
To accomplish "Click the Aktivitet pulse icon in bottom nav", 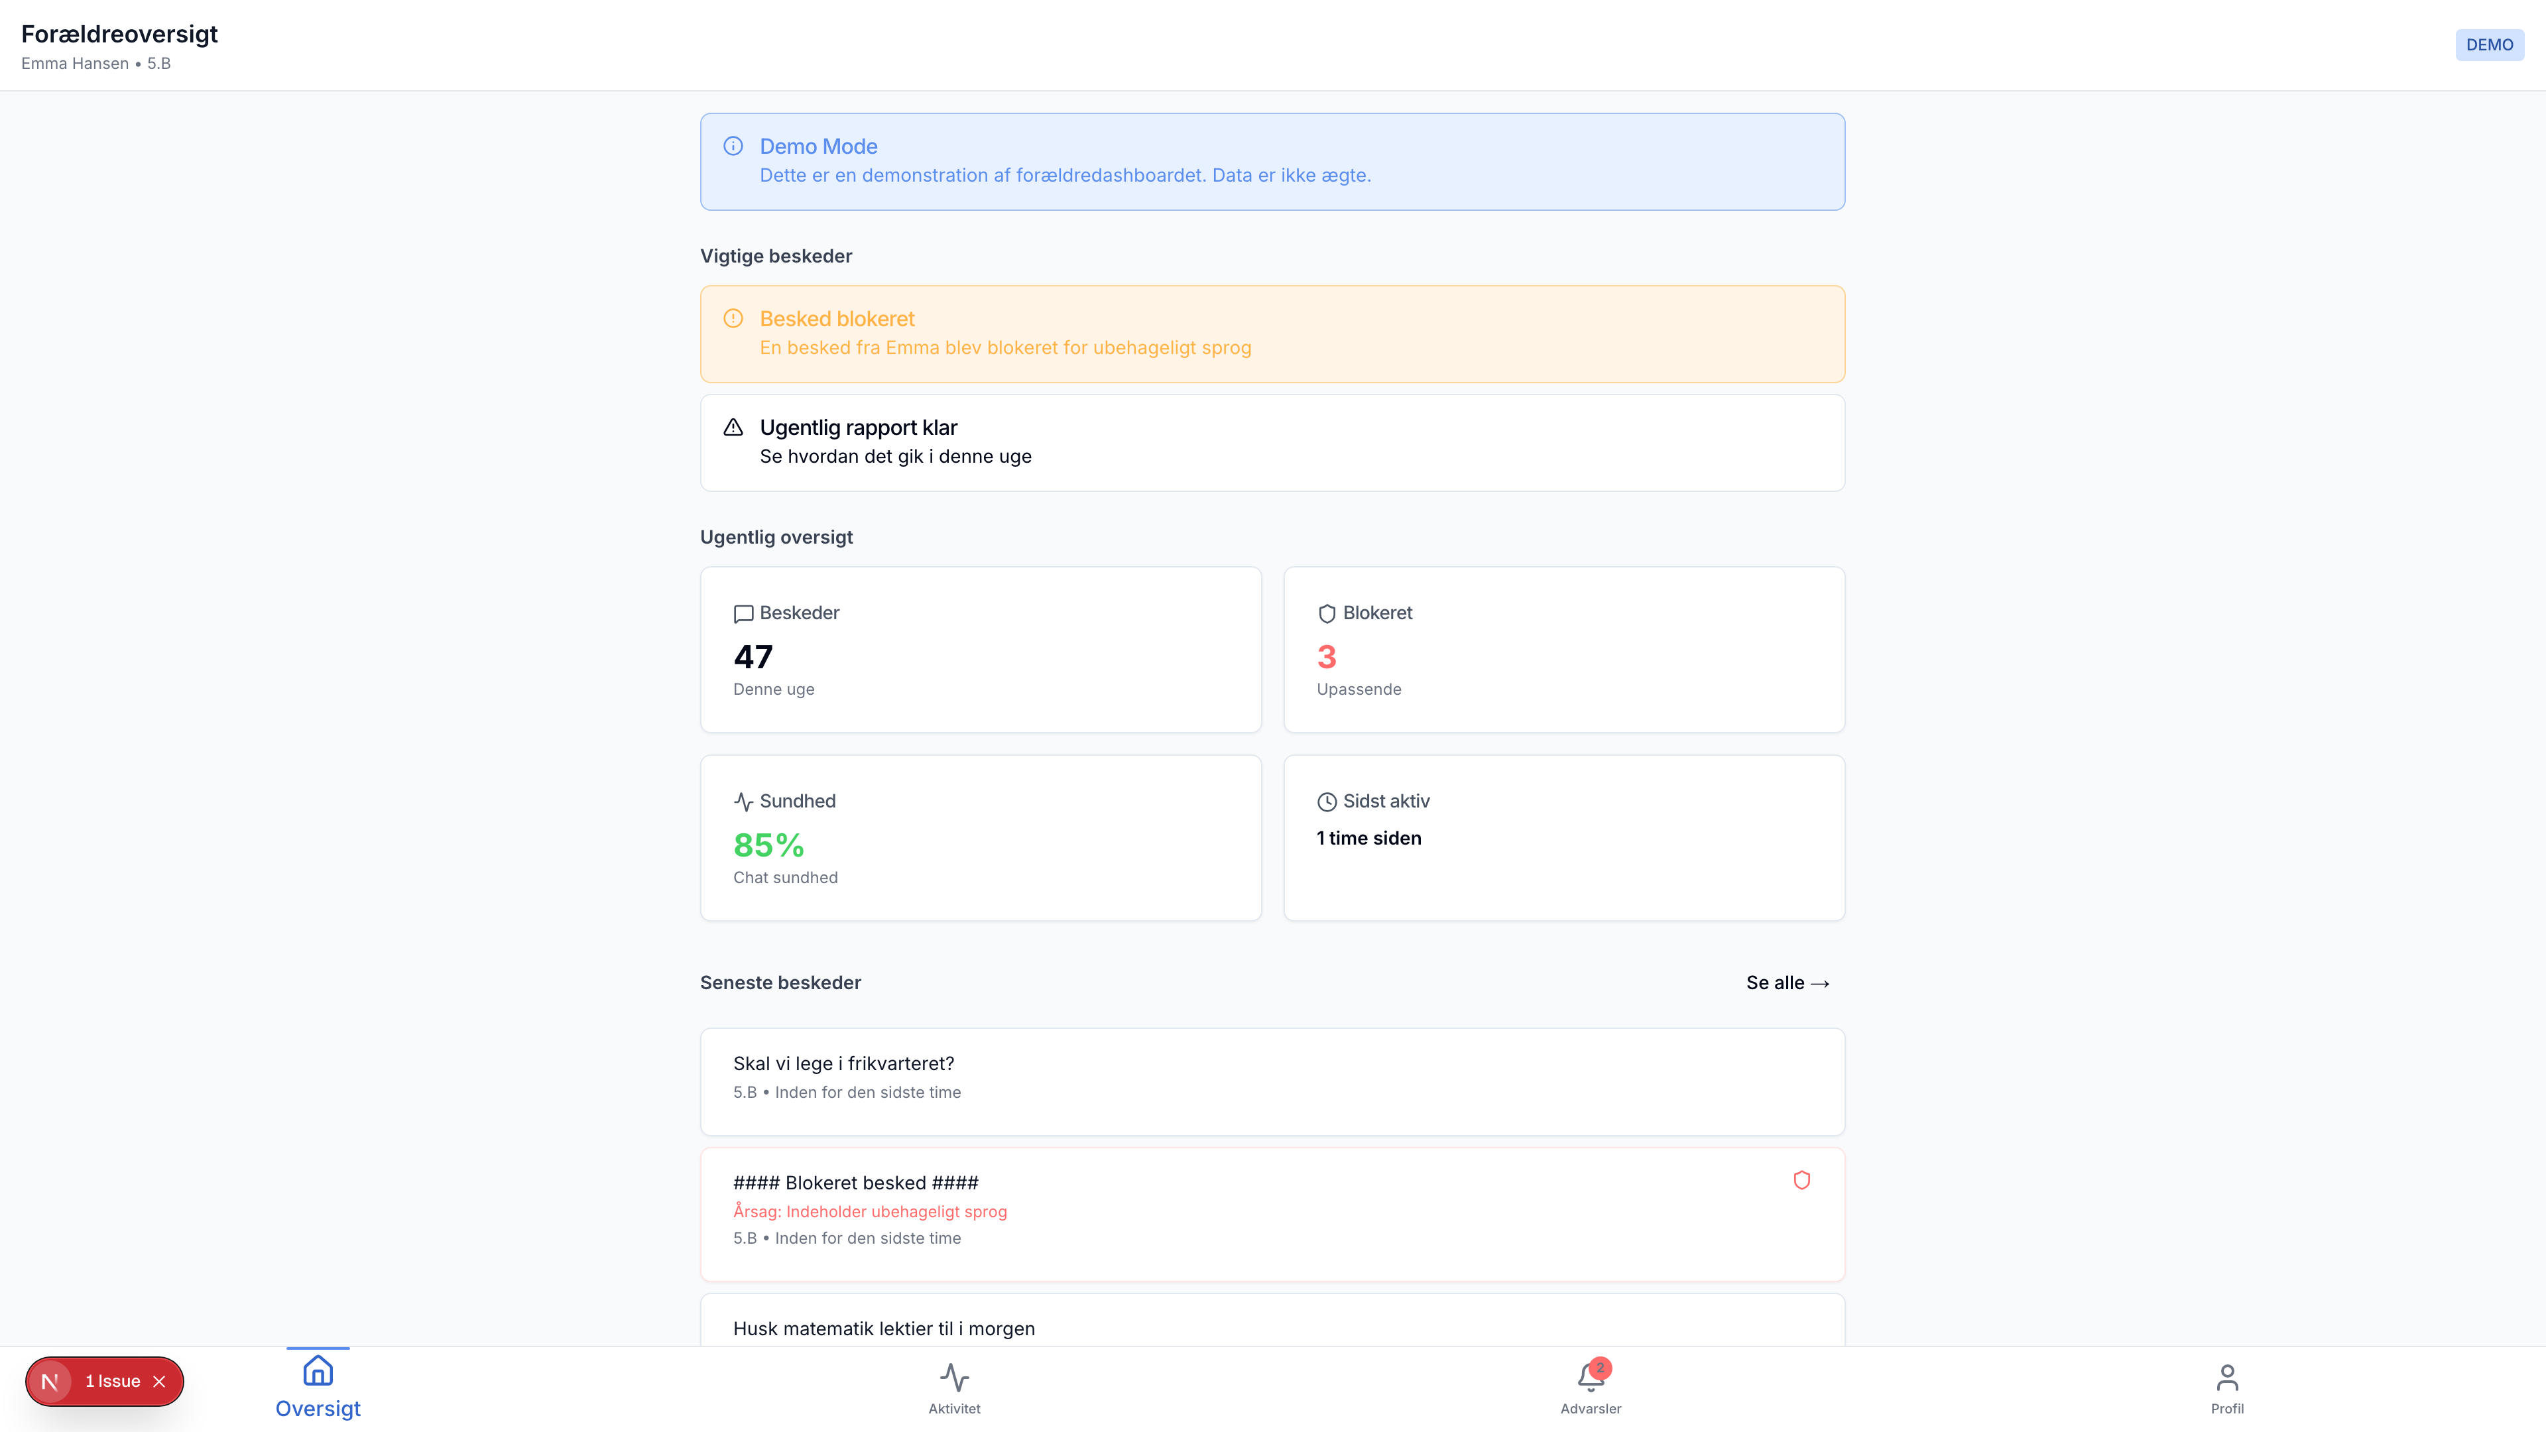I will tap(955, 1377).
